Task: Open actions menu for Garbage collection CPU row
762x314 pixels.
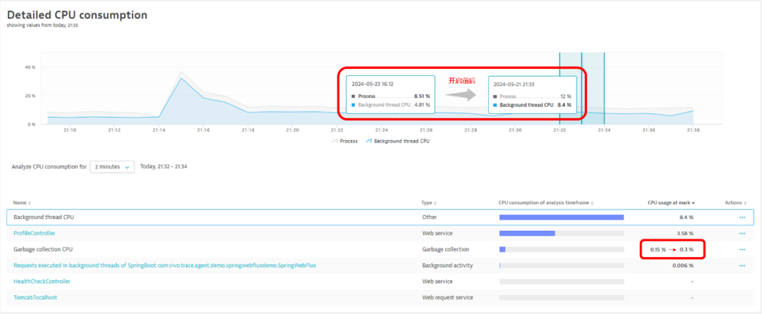Action: point(742,249)
